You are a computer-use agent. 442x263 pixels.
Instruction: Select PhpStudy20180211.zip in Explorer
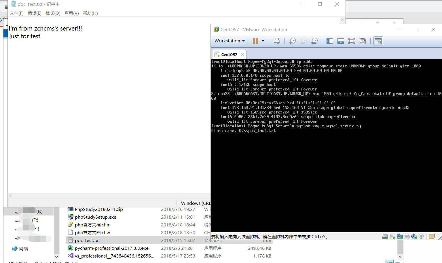99,209
